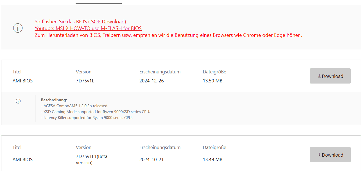
Task: Click the 13.49 MB file size
Action: (x=212, y=159)
